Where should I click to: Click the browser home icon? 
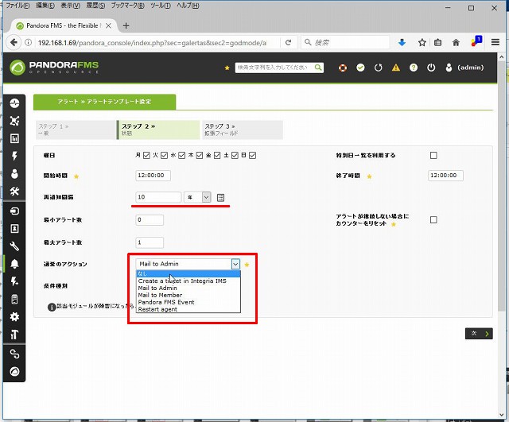[456, 42]
